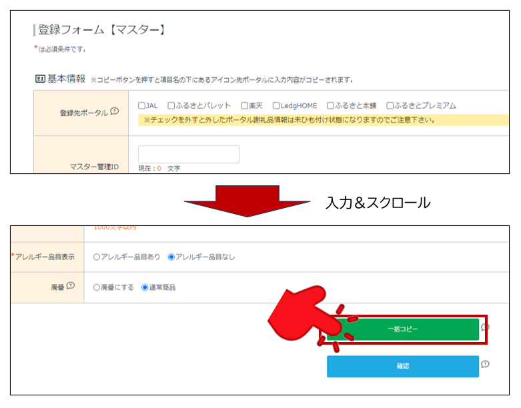Image resolution: width=521 pixels, height=408 pixels.
Task: Open help bubble beside 確認 button
Action: tap(485, 364)
